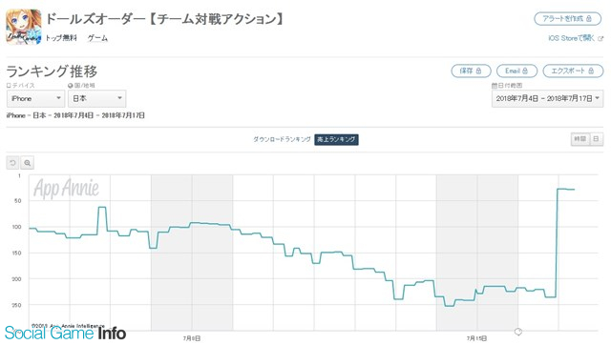
Task: Click the lock icon on エクスポート button
Action: point(591,71)
